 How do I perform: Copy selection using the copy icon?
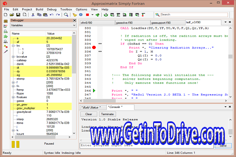(x=39, y=15)
